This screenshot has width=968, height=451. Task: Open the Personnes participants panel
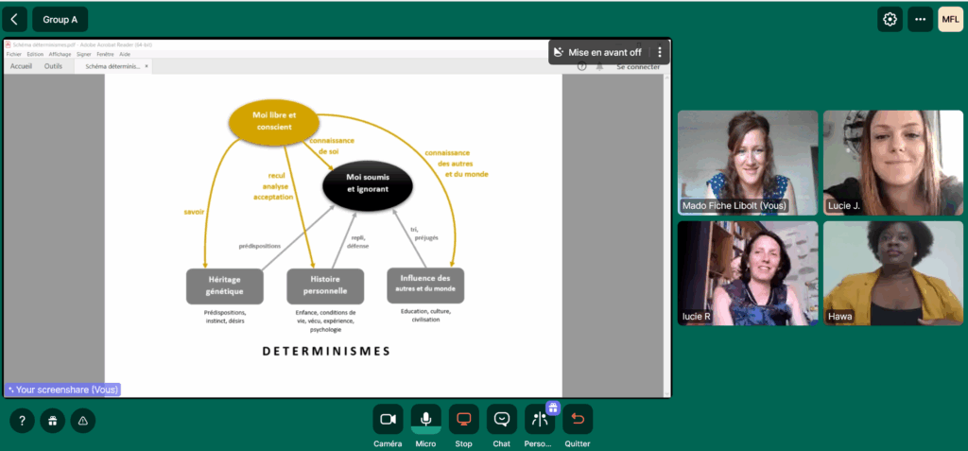[x=540, y=419]
